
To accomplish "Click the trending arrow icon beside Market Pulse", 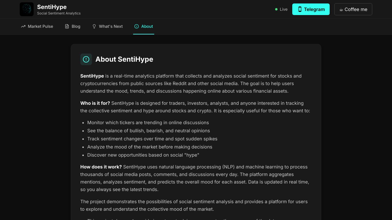I will coord(23,26).
